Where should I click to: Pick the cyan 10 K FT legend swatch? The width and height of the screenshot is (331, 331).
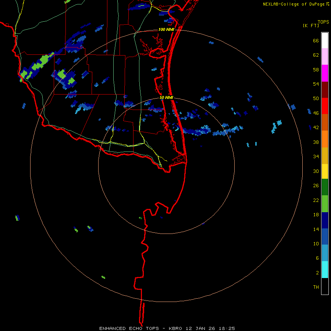325,270
